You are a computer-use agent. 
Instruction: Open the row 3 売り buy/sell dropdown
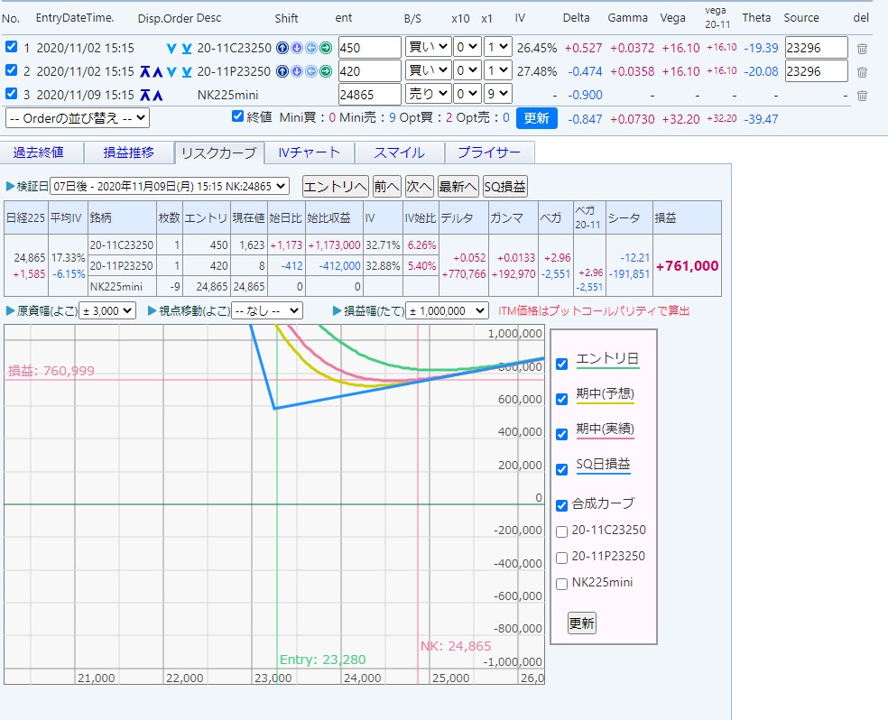(x=428, y=94)
